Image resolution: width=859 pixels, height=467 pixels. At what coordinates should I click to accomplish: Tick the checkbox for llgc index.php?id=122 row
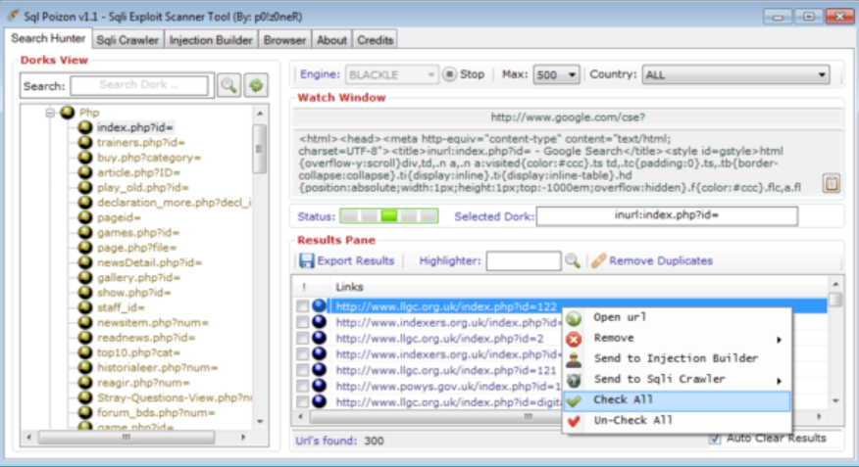coord(302,305)
